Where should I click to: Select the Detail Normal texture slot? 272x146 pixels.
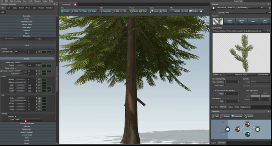click(265, 21)
